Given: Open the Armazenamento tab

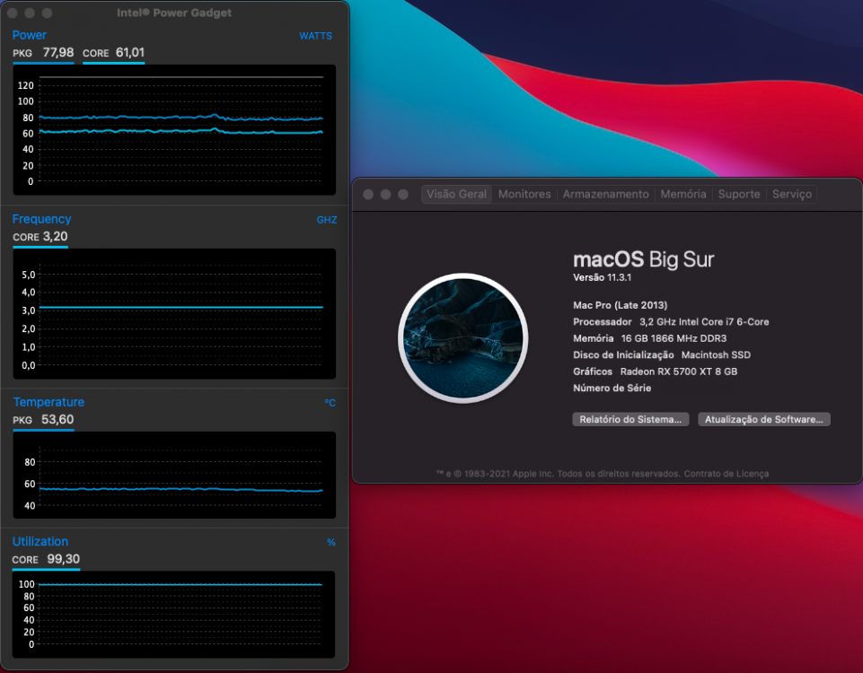Looking at the screenshot, I should point(605,194).
